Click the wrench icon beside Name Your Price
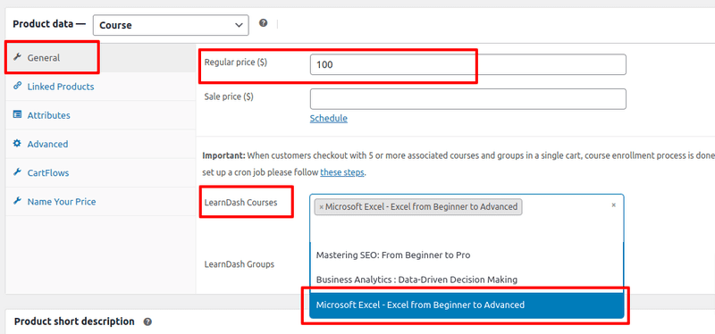 tap(17, 201)
